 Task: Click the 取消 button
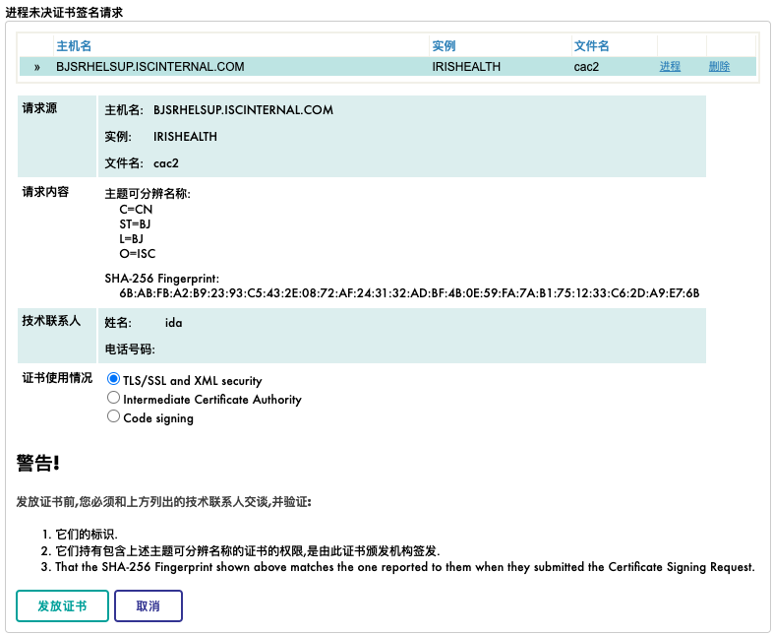coord(149,606)
